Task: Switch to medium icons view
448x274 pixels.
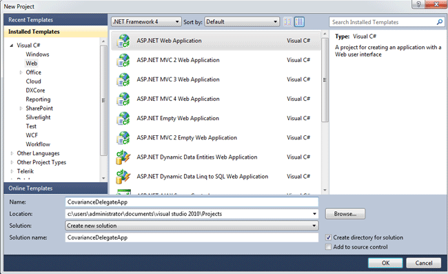Action: (299, 21)
